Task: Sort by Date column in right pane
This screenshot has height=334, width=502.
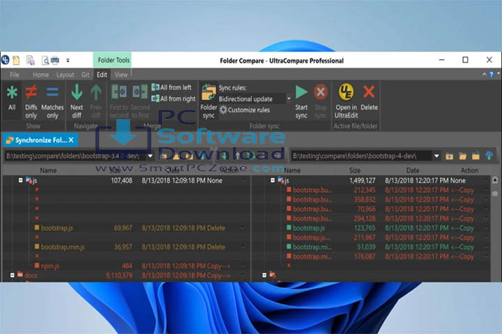Action: [x=413, y=170]
